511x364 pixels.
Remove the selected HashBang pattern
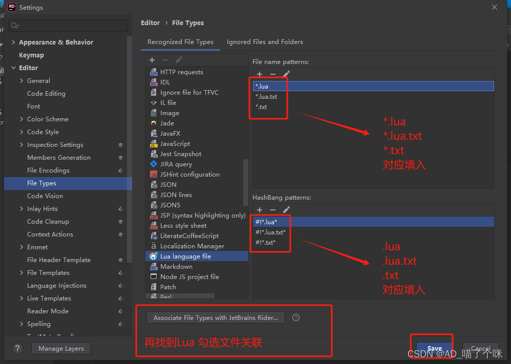click(x=273, y=210)
